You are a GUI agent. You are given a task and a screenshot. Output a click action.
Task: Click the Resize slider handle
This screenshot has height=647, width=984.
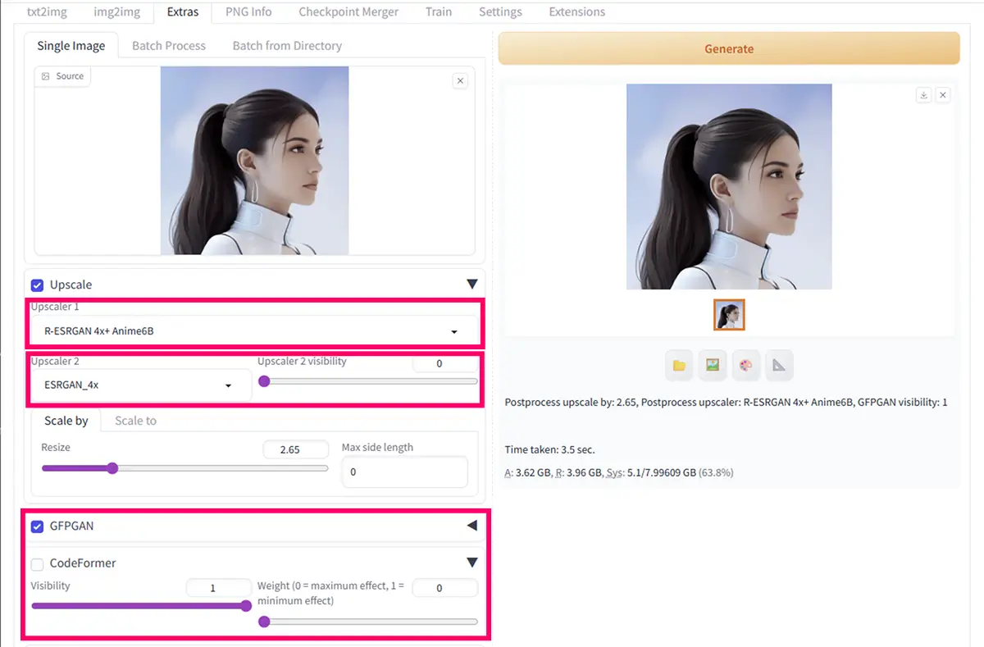[112, 468]
